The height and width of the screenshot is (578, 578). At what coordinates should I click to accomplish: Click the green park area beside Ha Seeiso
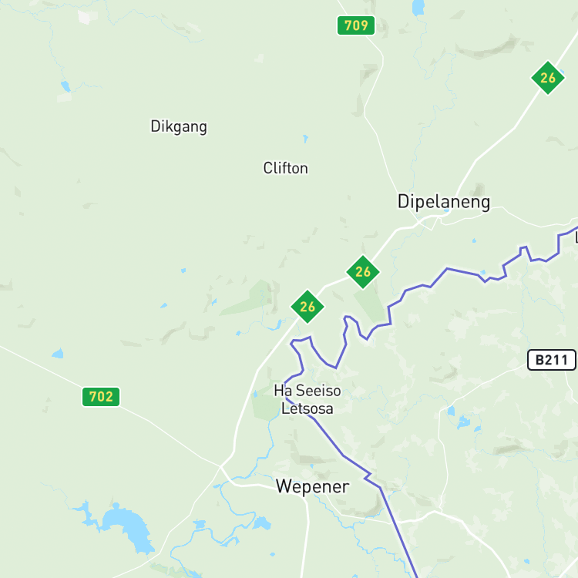266,402
